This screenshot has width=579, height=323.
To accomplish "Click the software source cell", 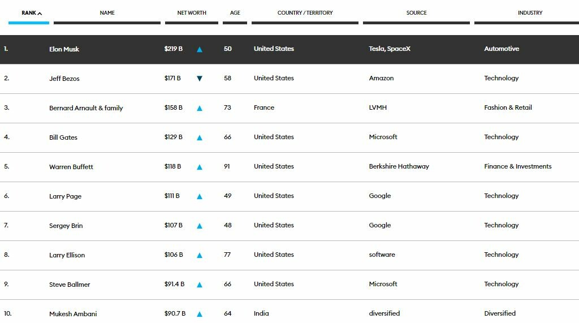I will coord(382,255).
